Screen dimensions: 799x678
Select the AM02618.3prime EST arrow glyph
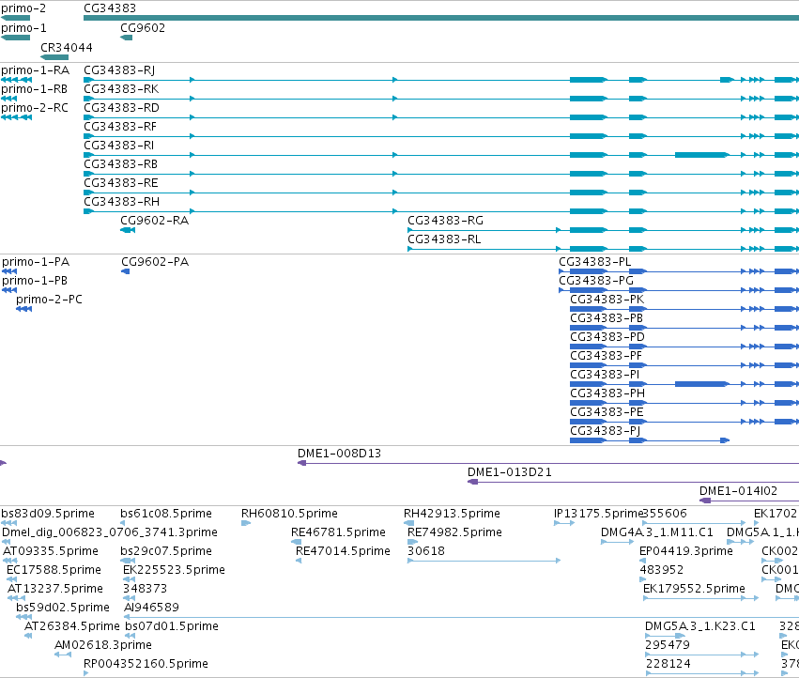click(x=63, y=655)
